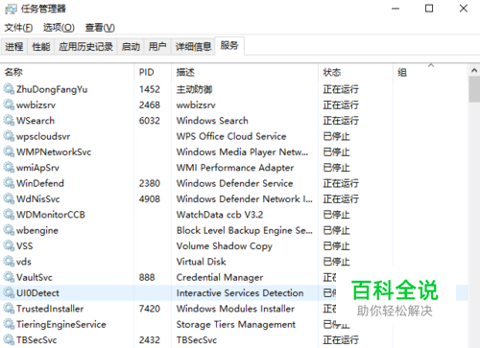Select the TieringEngineService service name
Viewport: 480px width, 348px height.
(x=61, y=324)
